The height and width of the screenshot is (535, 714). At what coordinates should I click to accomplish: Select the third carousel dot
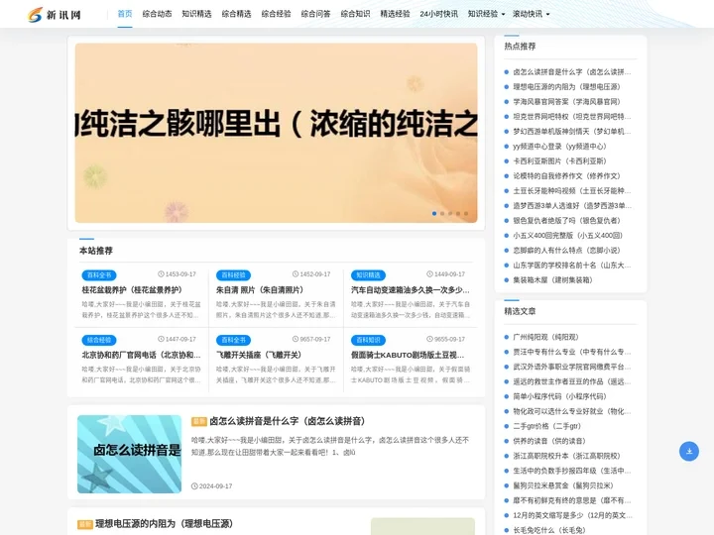pos(450,213)
